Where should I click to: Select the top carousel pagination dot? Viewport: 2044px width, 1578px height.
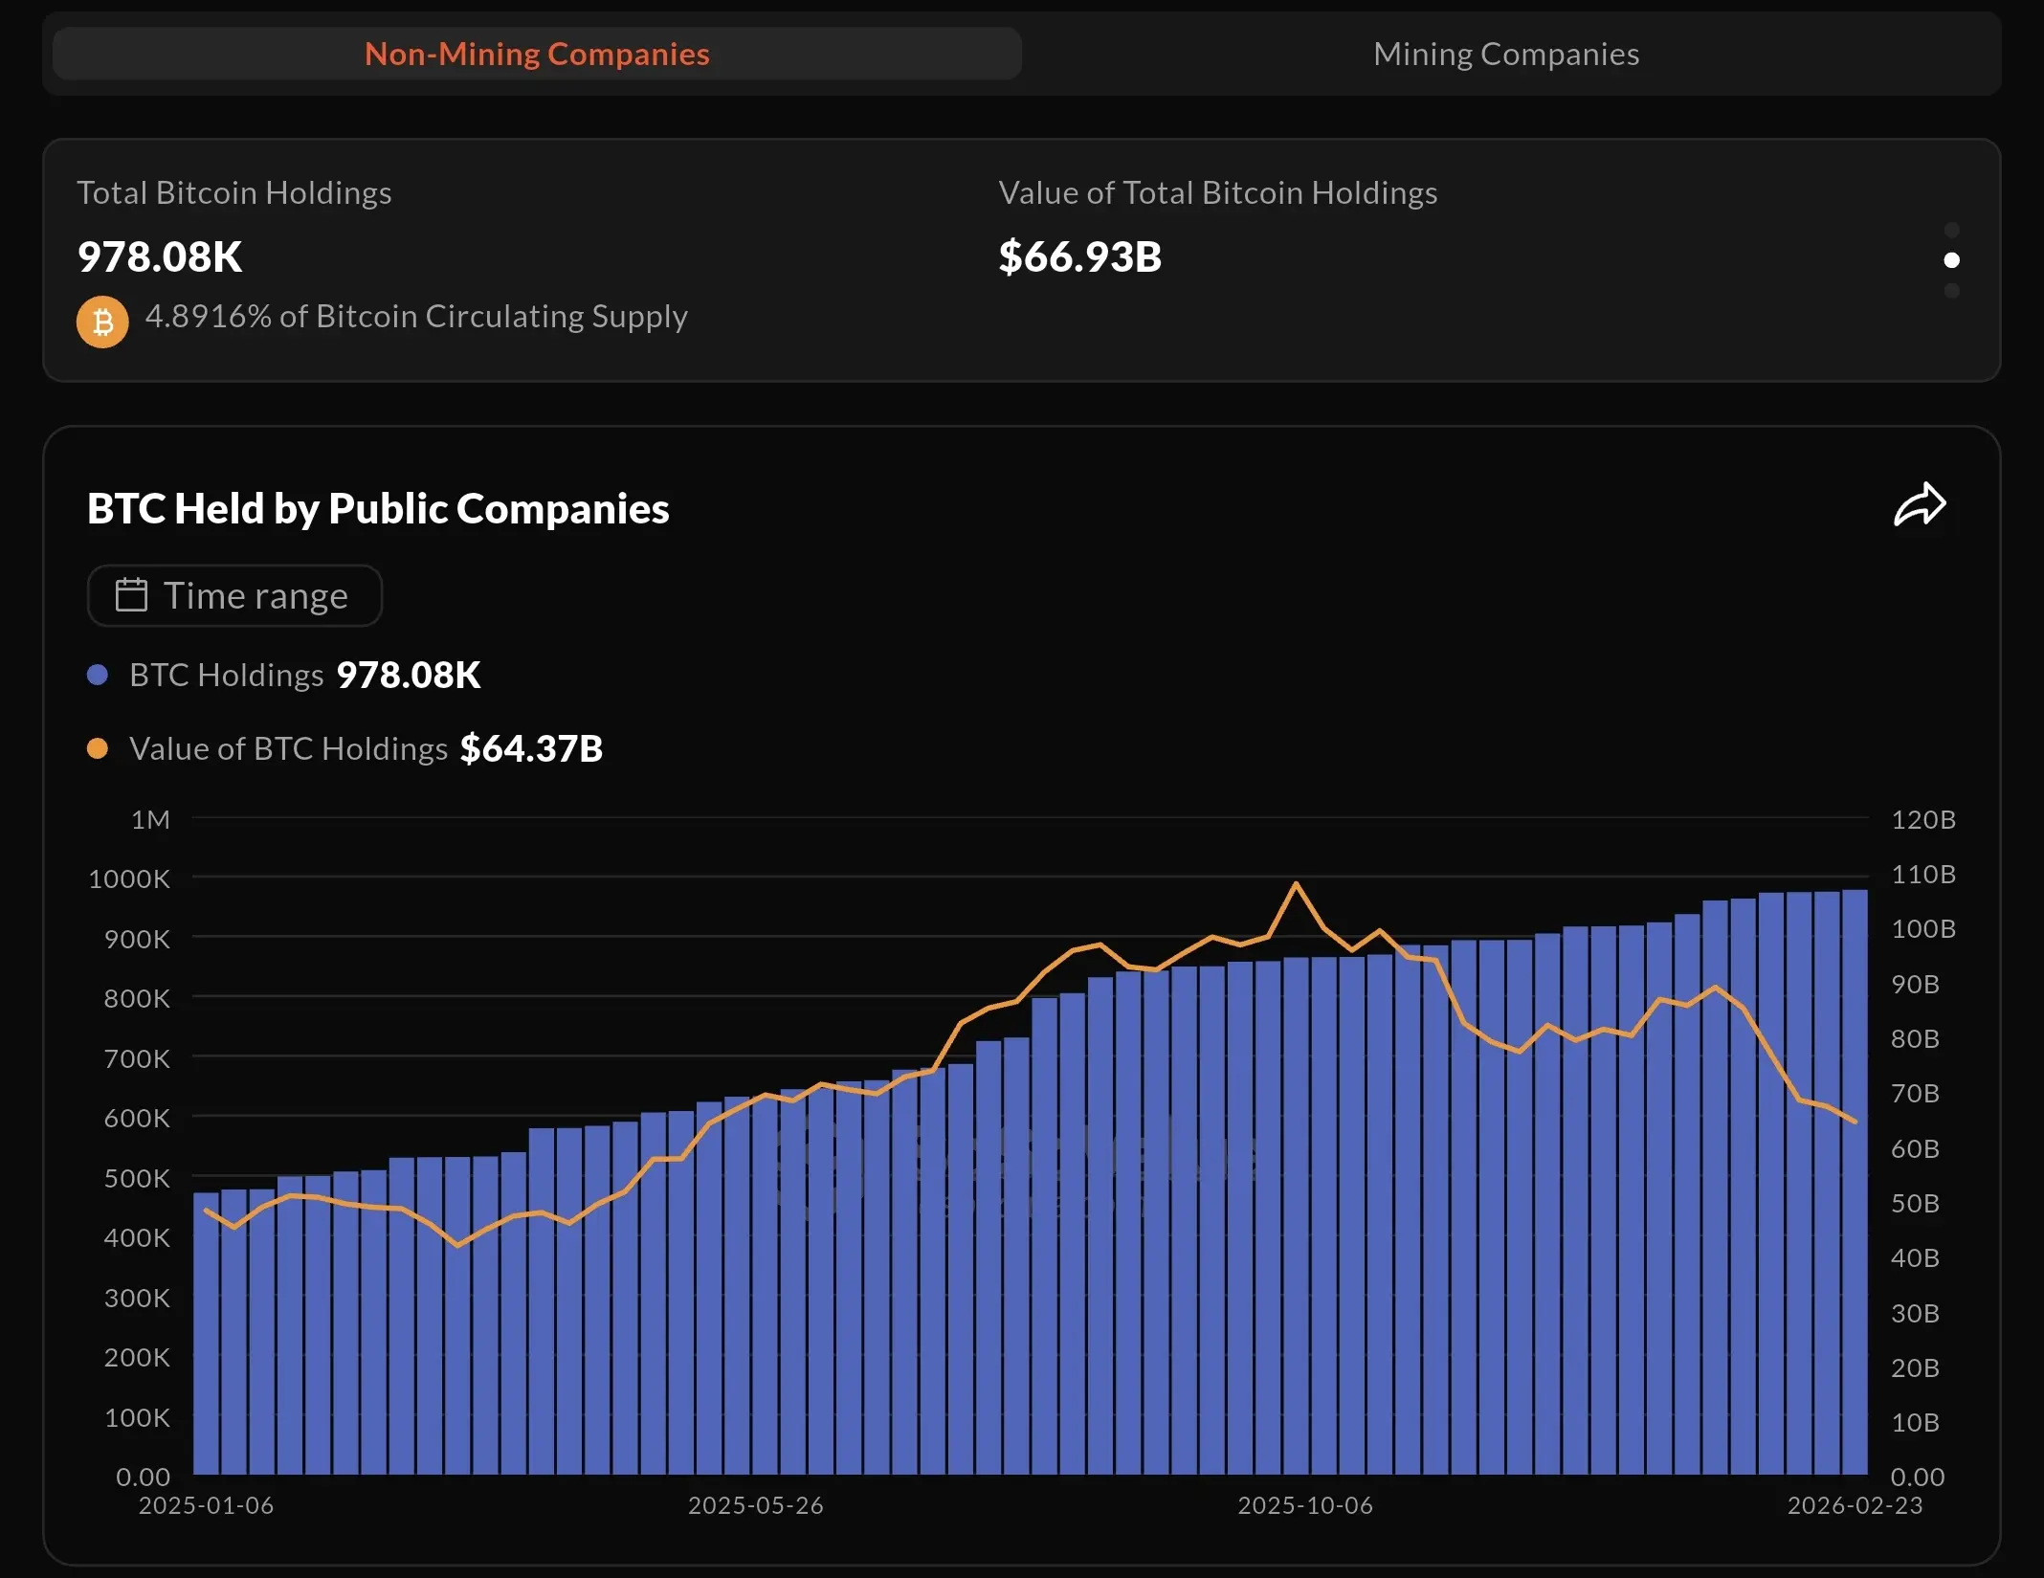(x=1952, y=231)
